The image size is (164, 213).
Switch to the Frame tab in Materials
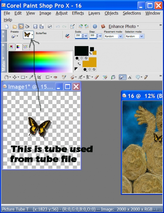pyautogui.click(x=11, y=47)
